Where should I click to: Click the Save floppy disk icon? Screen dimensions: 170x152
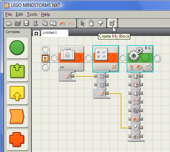pos(26,23)
